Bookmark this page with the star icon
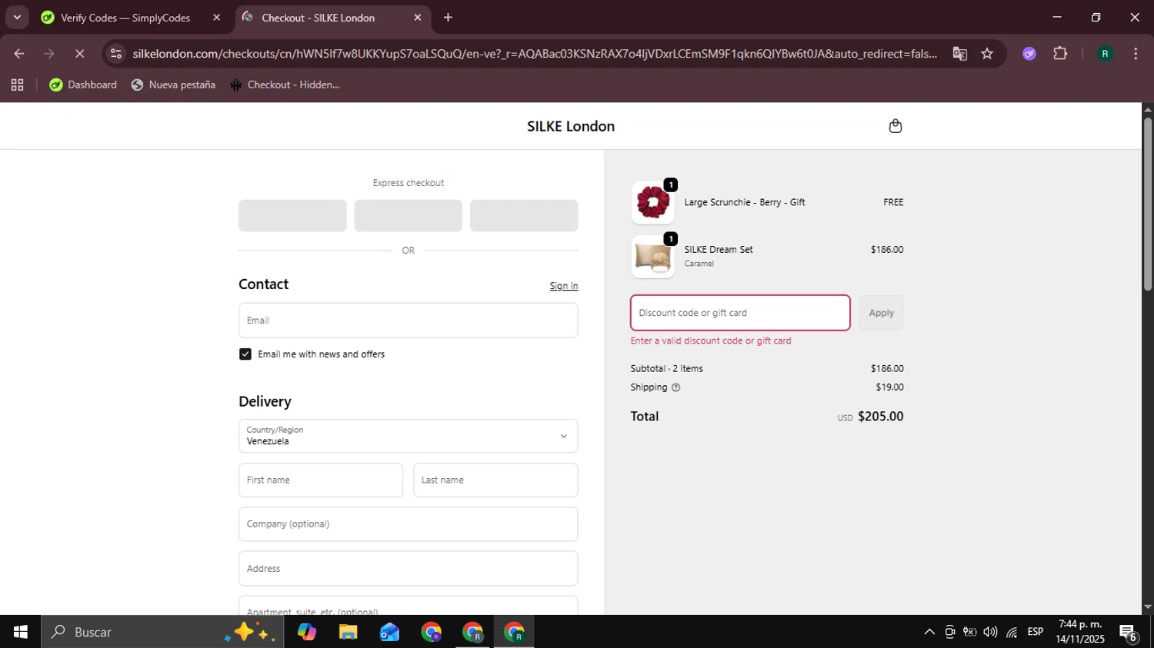 pos(987,54)
